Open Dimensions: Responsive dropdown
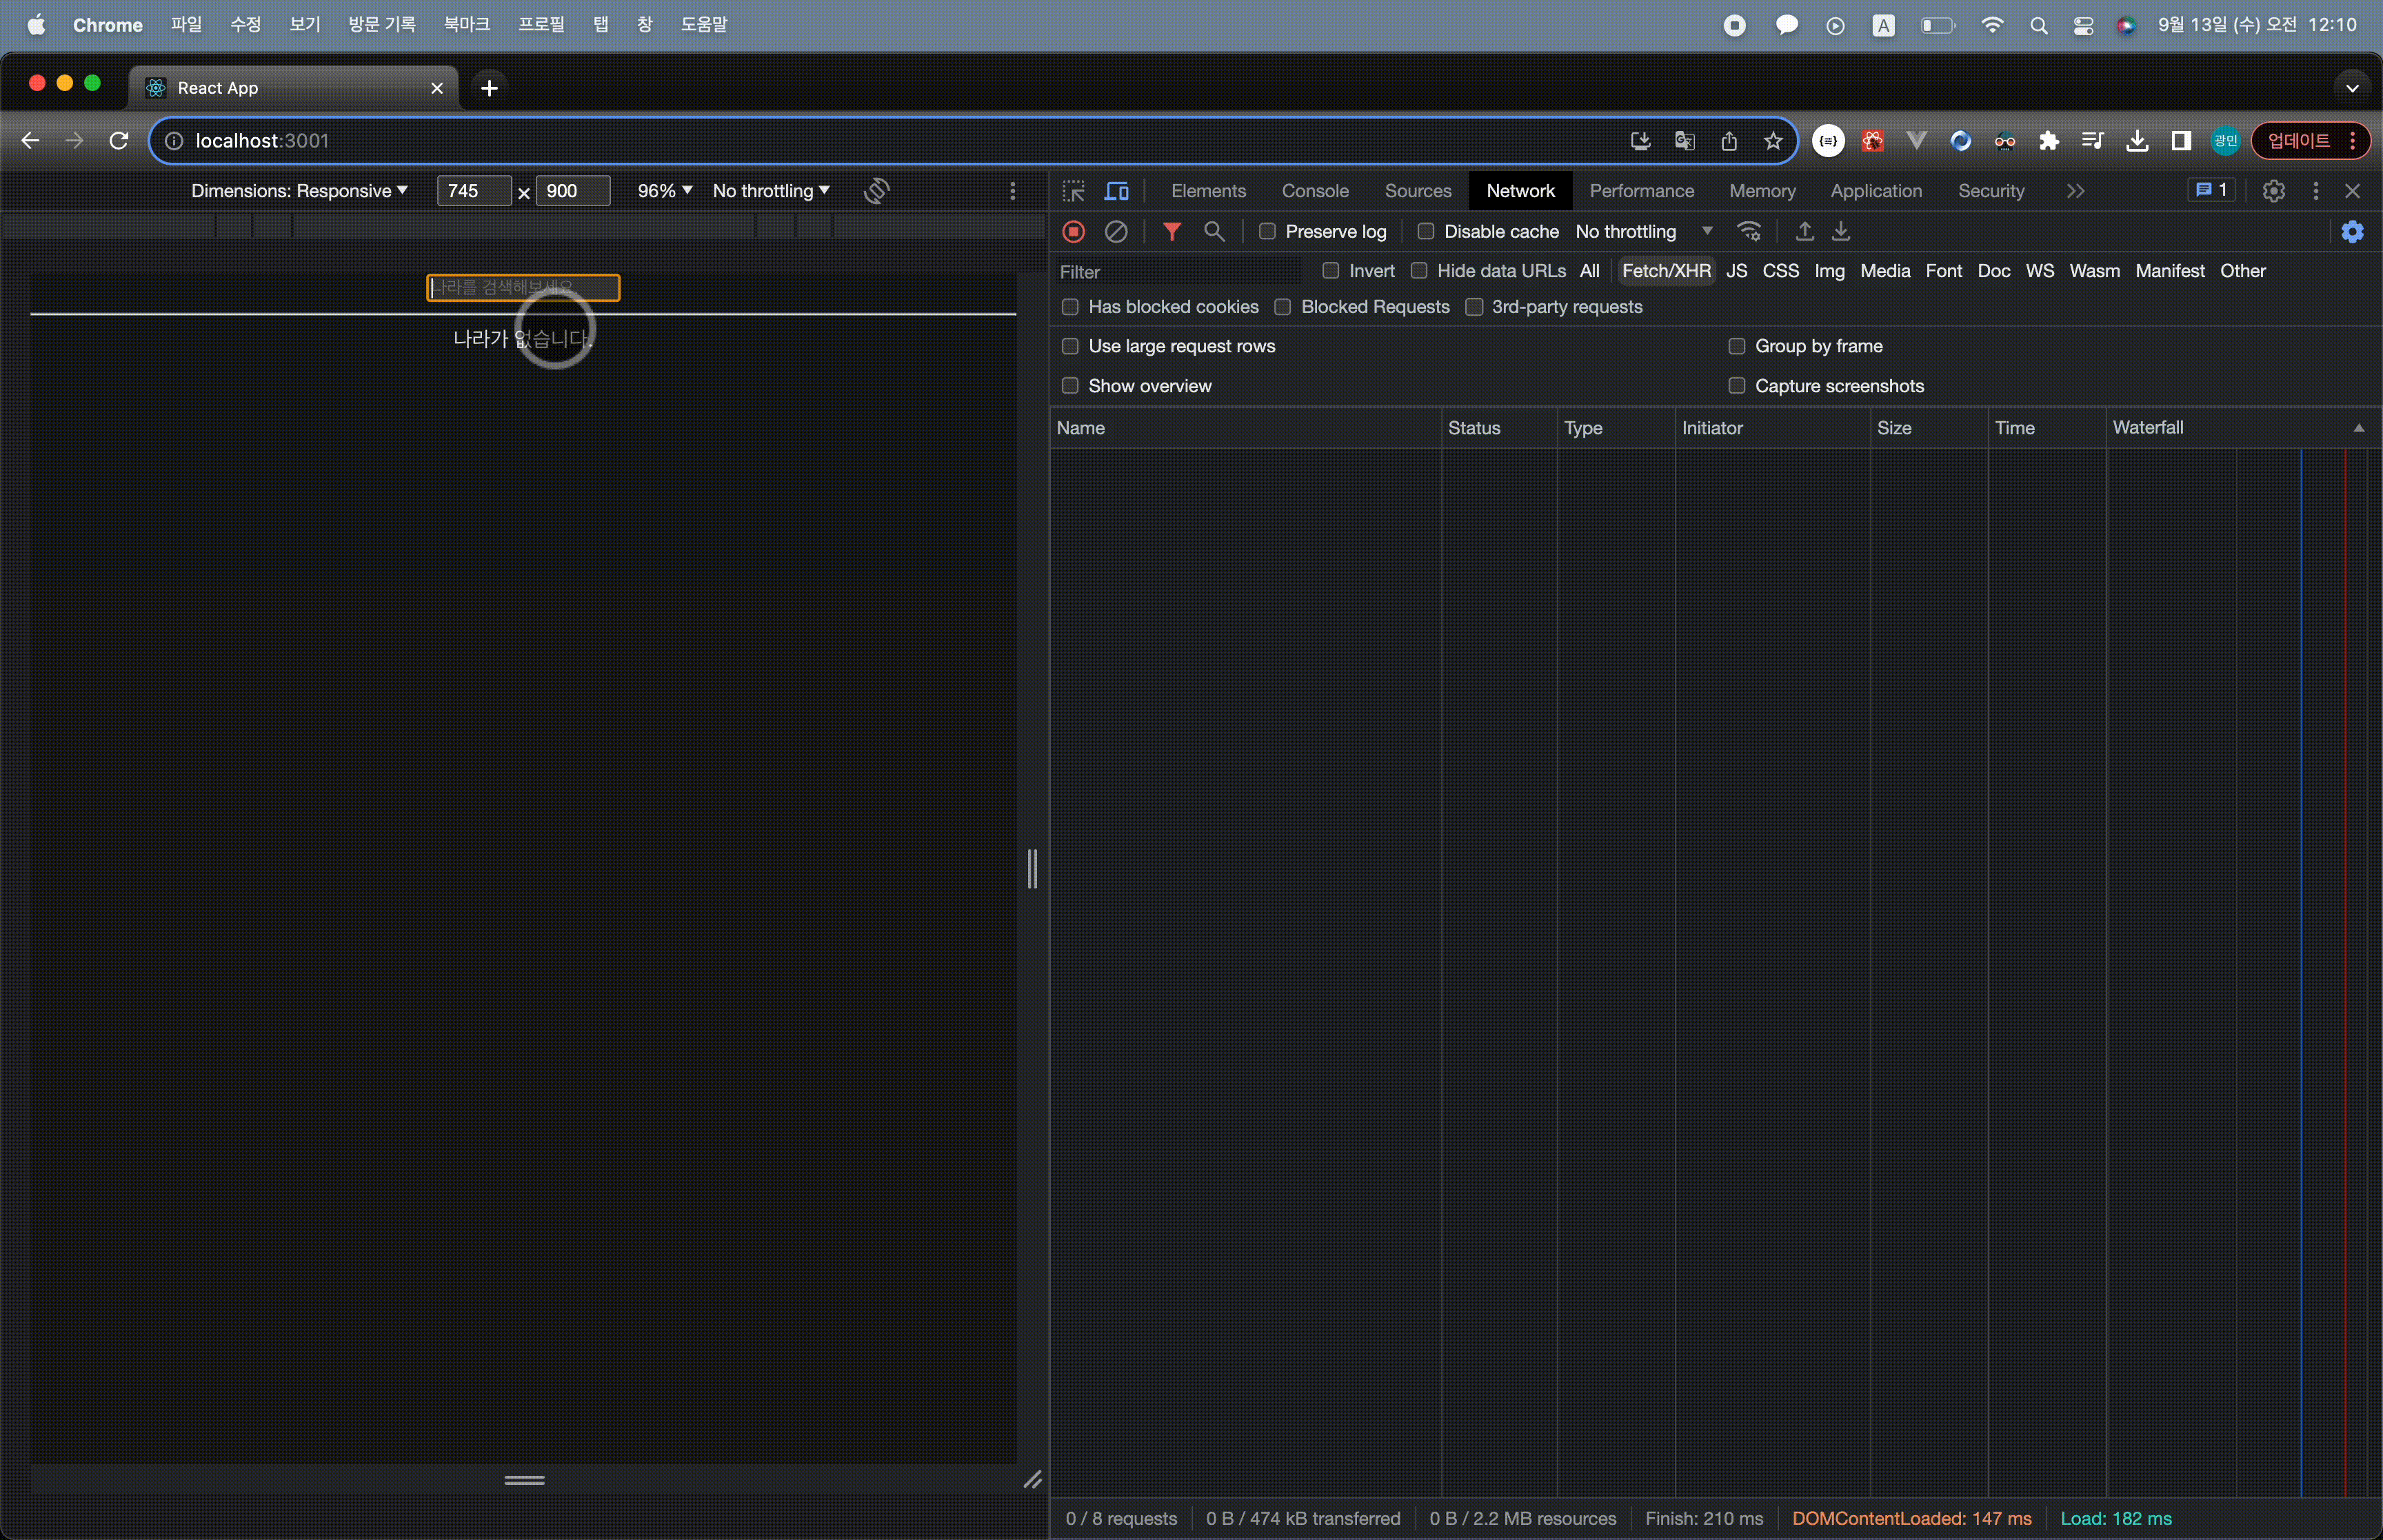This screenshot has height=1540, width=2383. pos(299,191)
